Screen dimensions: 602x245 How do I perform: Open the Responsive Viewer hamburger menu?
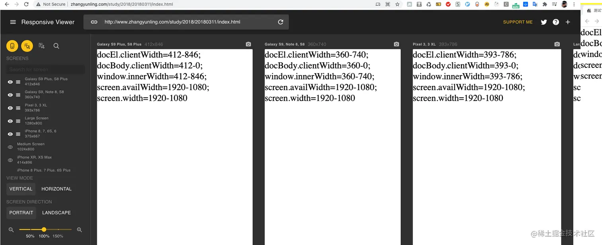13,22
